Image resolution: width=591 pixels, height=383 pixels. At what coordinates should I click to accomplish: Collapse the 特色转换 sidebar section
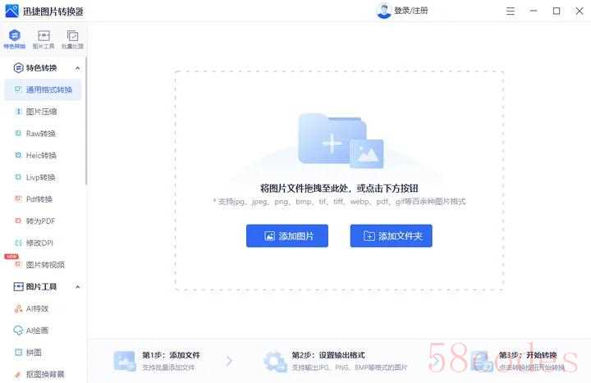point(77,68)
